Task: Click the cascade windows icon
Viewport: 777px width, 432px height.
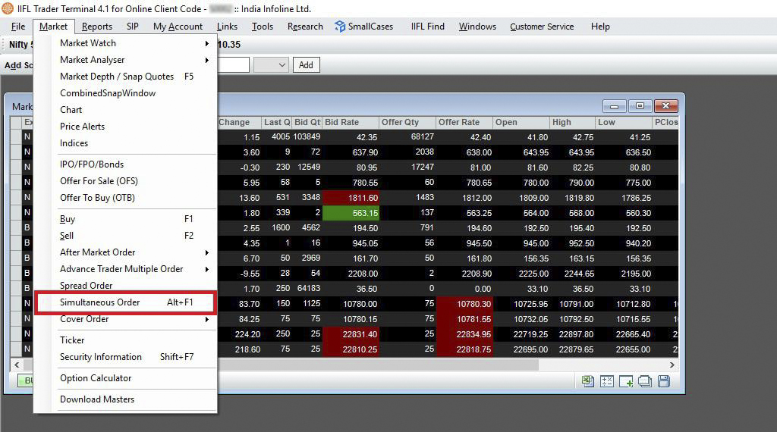Action: [x=645, y=381]
